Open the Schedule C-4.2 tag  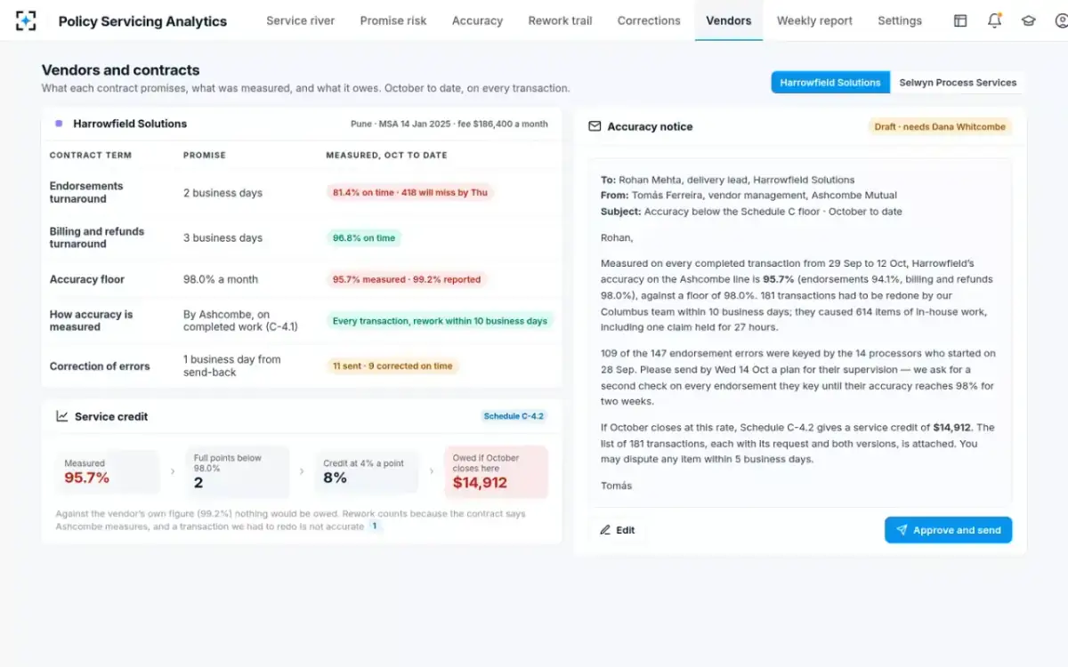(x=514, y=416)
